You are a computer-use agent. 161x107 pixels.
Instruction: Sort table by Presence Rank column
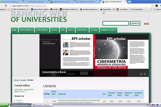(x=112, y=94)
